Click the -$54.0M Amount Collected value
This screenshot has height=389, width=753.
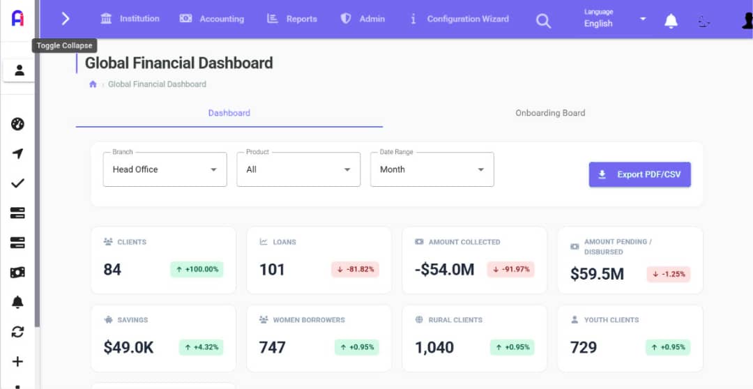(x=445, y=269)
